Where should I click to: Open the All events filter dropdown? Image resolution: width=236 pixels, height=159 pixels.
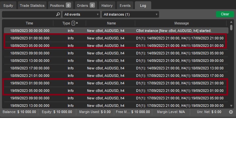pyautogui.click(x=81, y=14)
